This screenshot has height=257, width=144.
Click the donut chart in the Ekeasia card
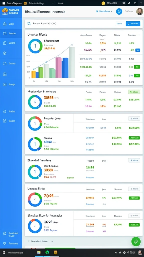(35, 172)
